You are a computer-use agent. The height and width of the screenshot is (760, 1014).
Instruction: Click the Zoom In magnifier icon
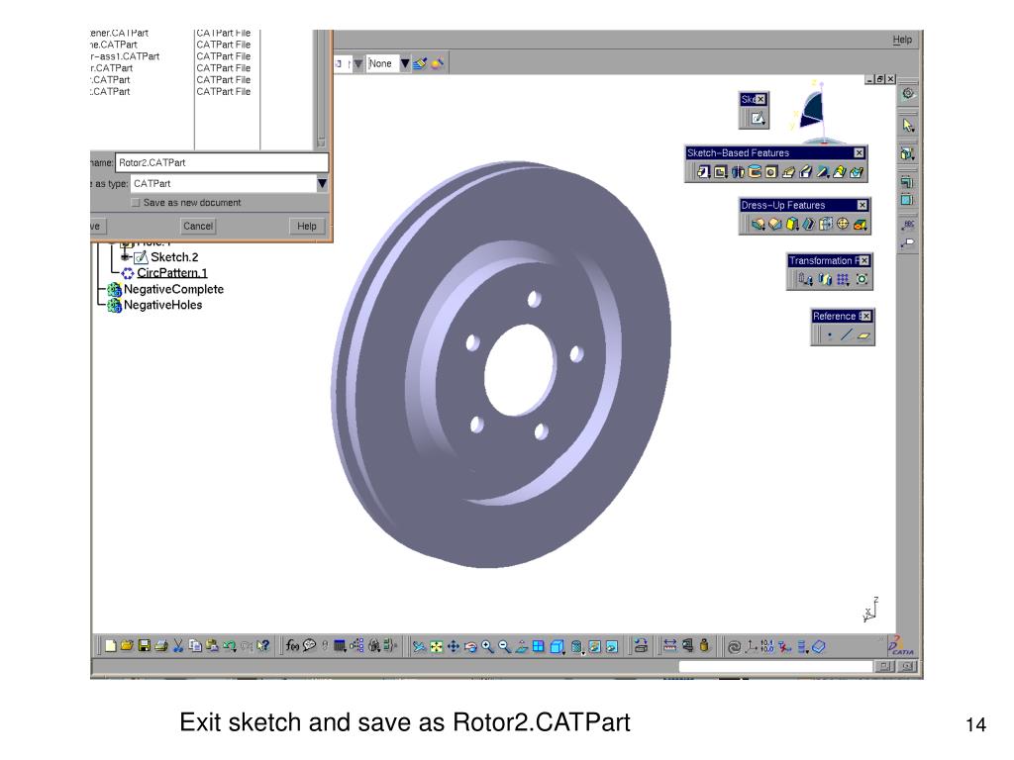click(x=487, y=646)
